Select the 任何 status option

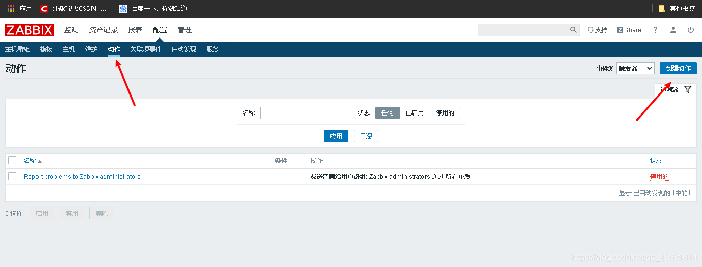click(x=387, y=113)
